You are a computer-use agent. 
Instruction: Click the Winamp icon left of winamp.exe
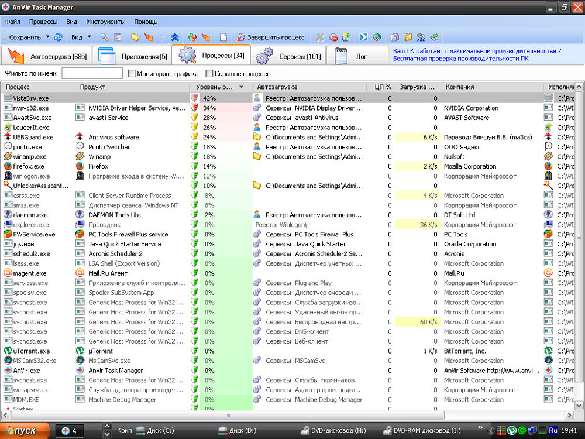8,156
